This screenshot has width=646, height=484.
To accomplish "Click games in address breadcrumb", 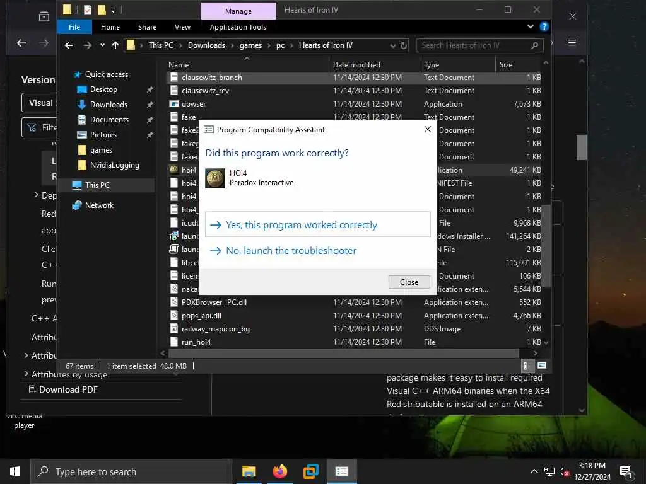I will point(250,45).
